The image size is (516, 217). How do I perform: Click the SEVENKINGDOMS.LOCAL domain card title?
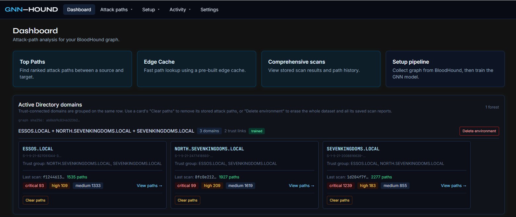point(353,149)
